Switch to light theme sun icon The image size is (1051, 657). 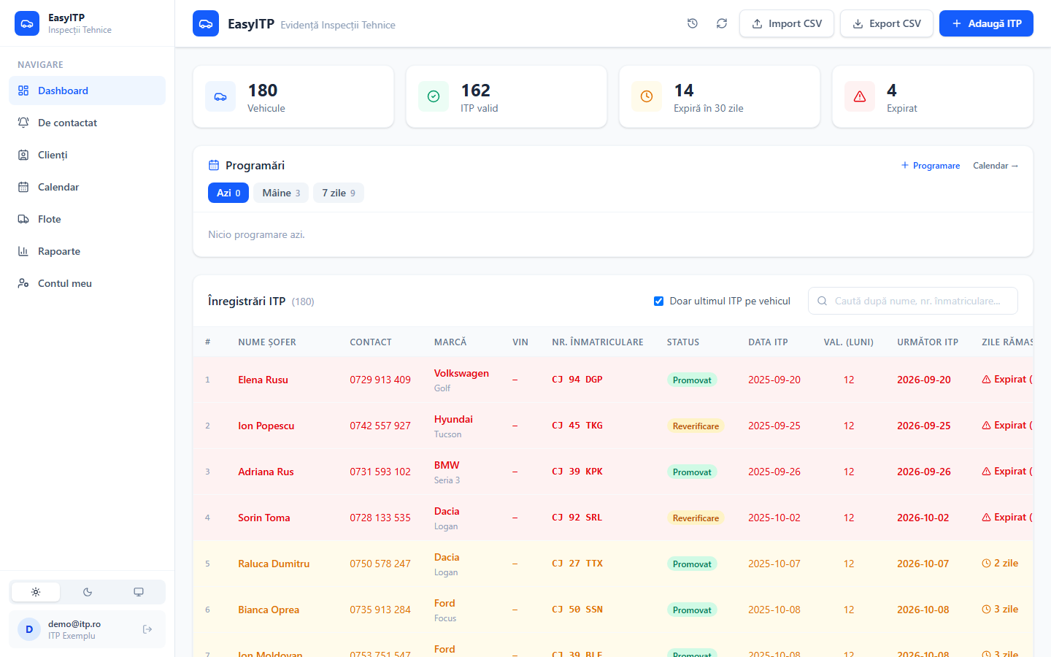(x=36, y=592)
